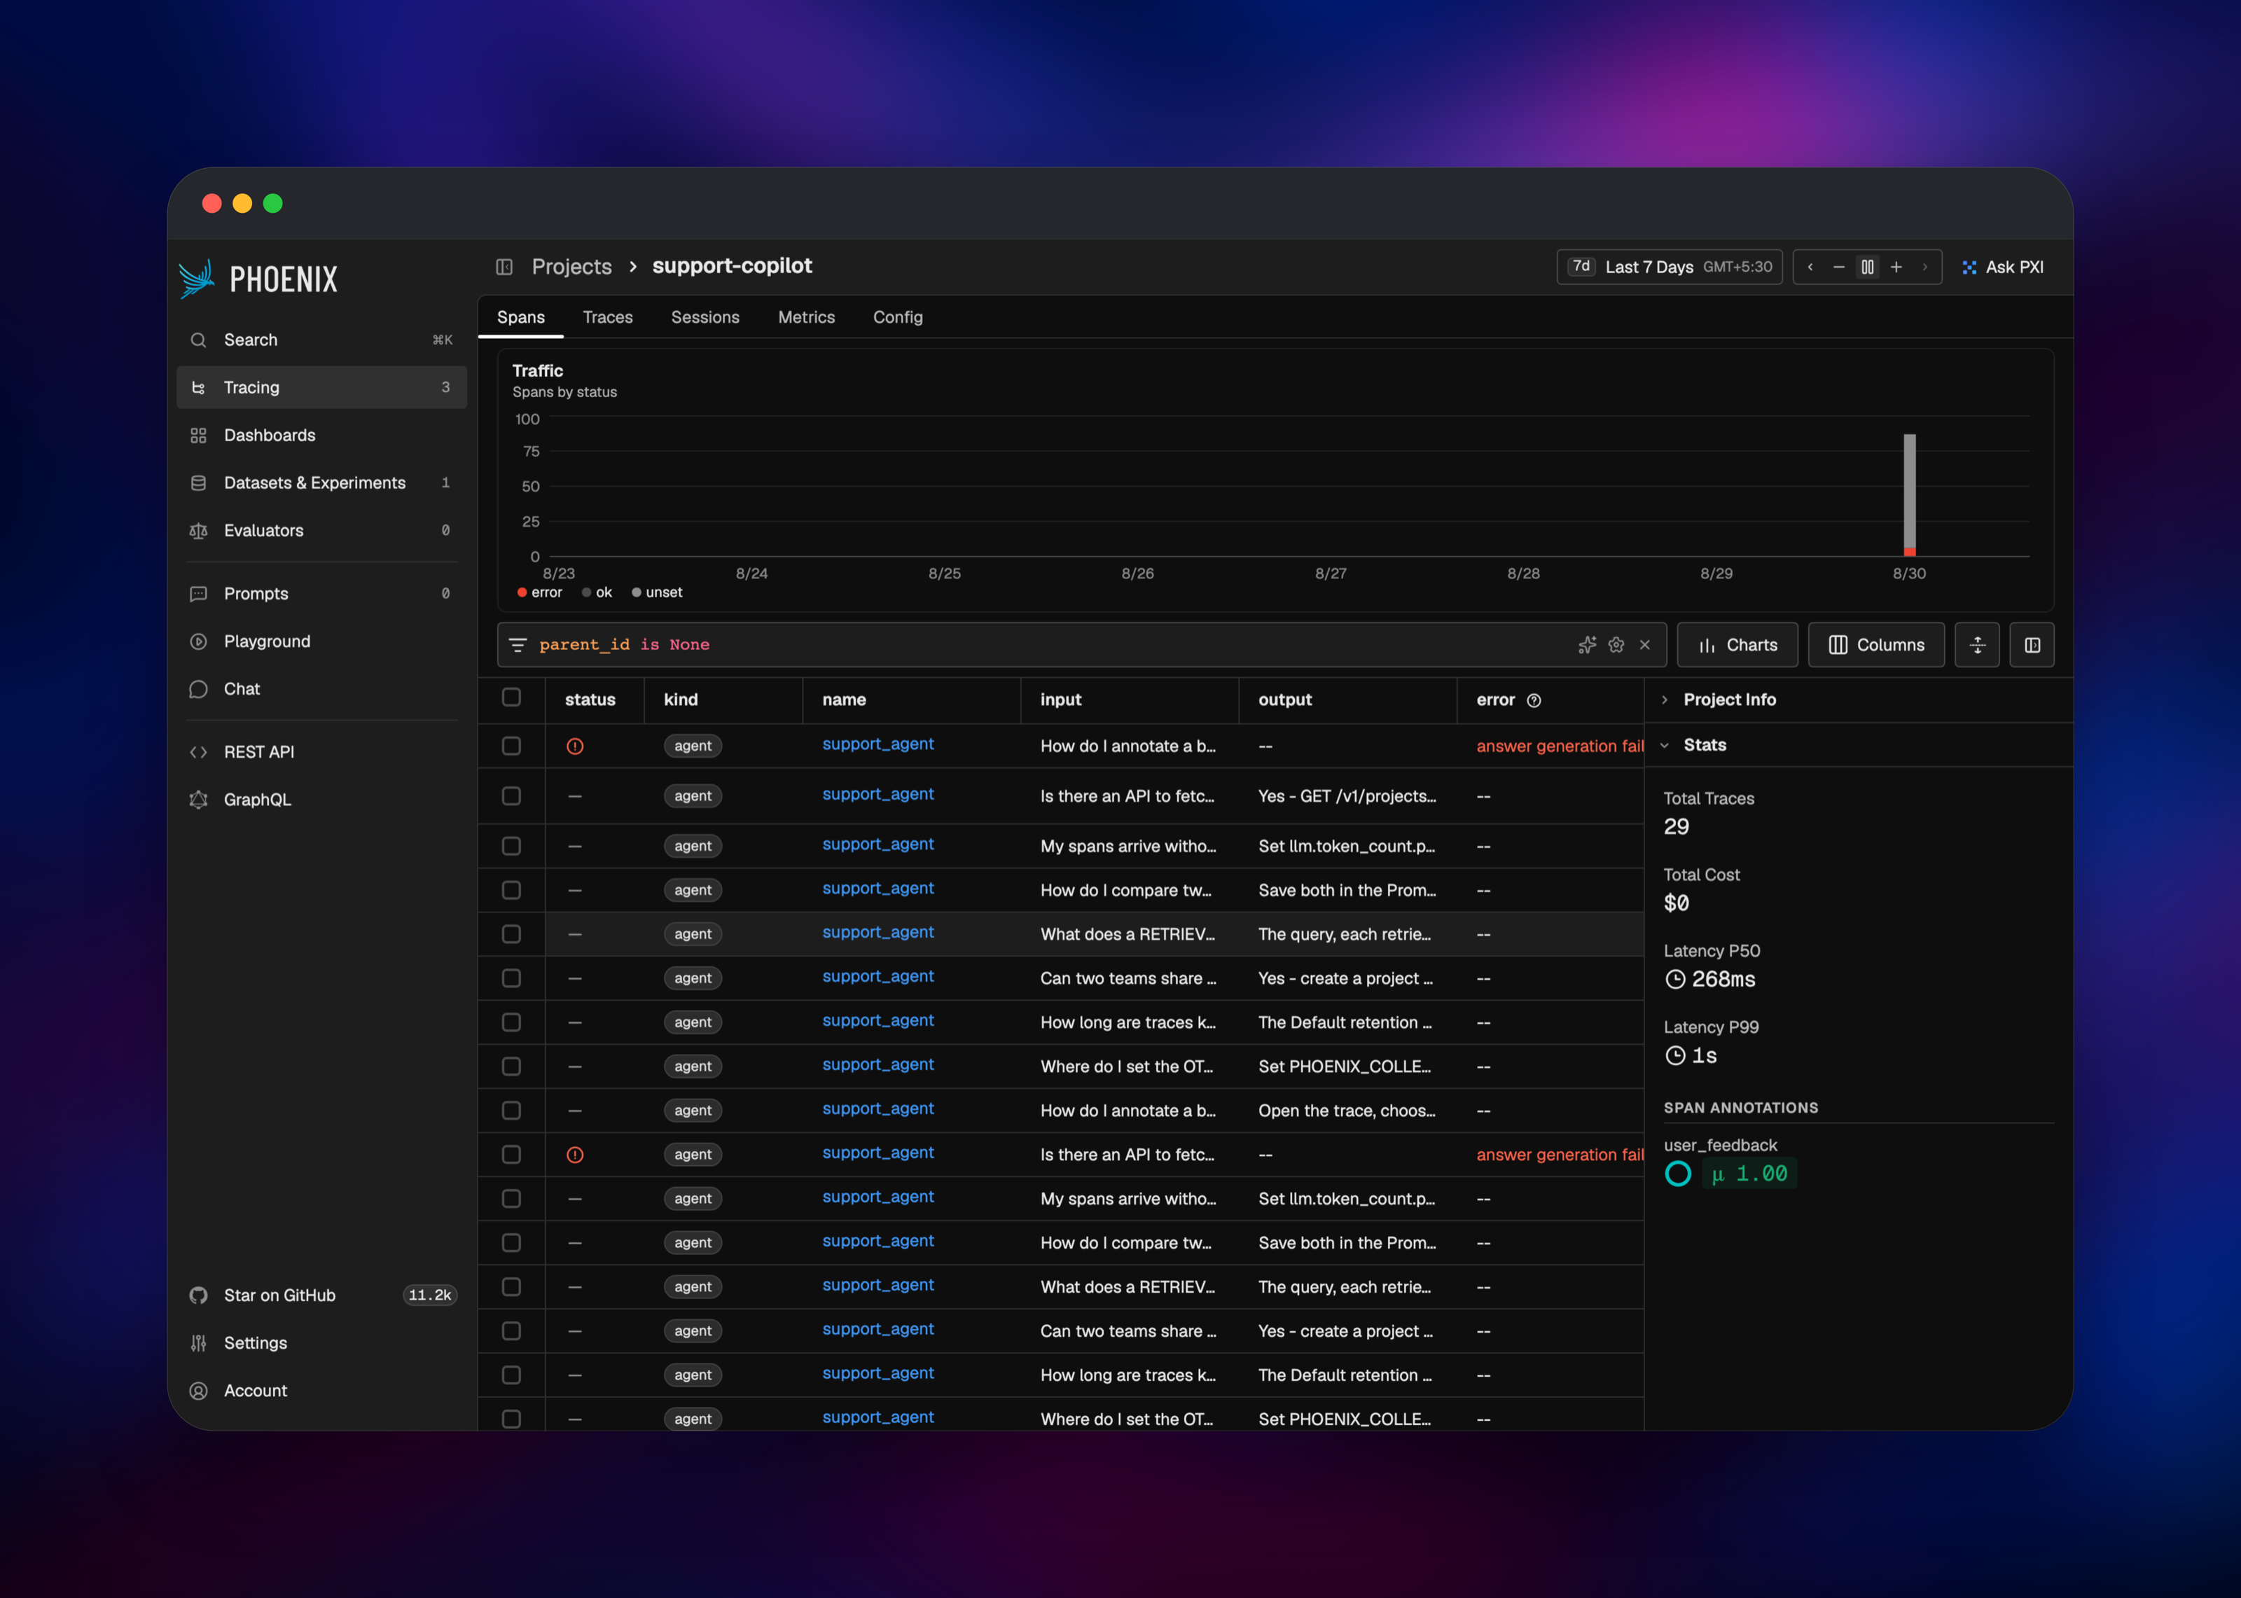The image size is (2241, 1598).
Task: Click the 'status' column header
Action: coord(589,700)
